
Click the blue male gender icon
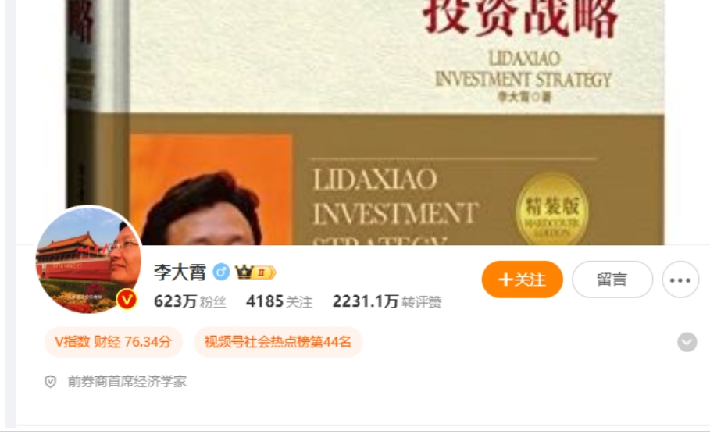pyautogui.click(x=221, y=272)
